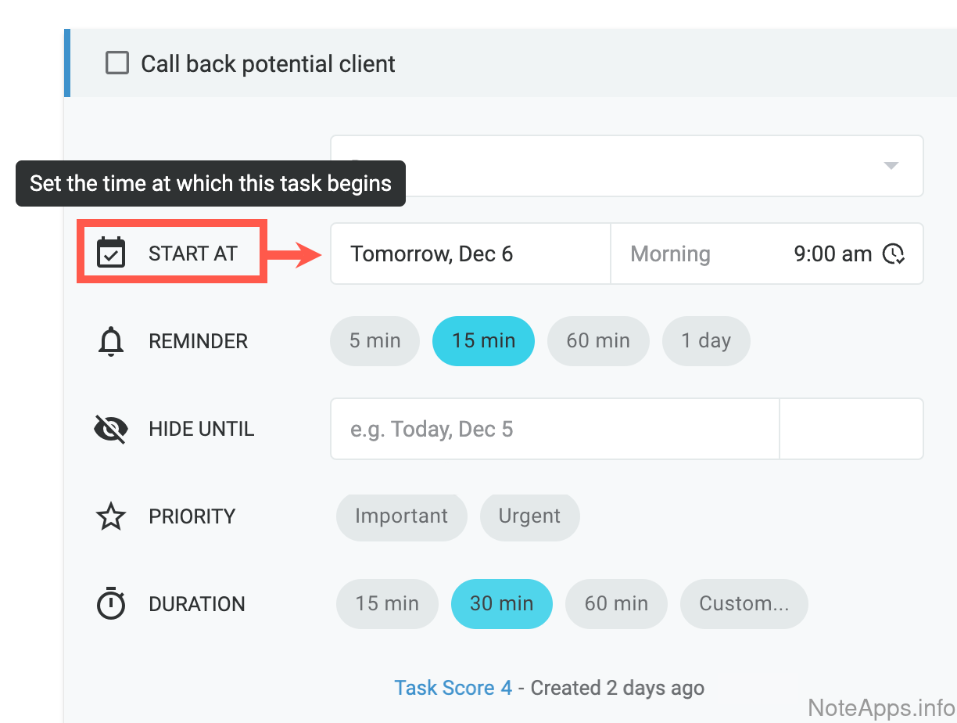Select the 30 min duration chip

(501, 603)
